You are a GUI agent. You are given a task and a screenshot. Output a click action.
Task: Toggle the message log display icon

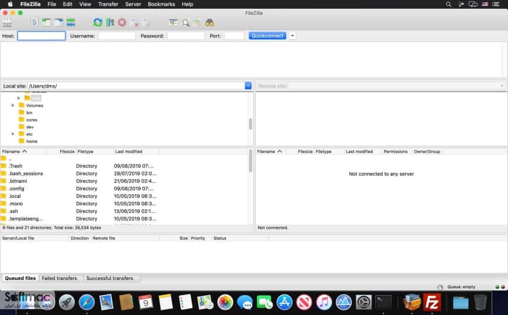pyautogui.click(x=34, y=22)
